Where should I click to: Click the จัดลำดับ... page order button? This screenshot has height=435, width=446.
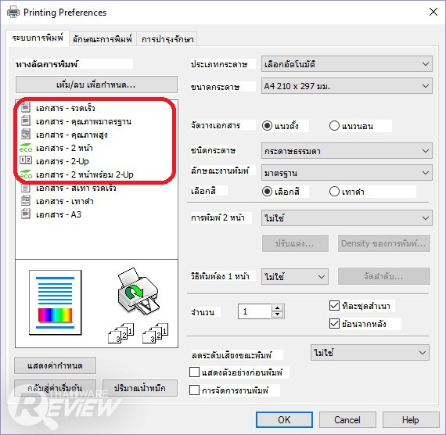click(383, 276)
